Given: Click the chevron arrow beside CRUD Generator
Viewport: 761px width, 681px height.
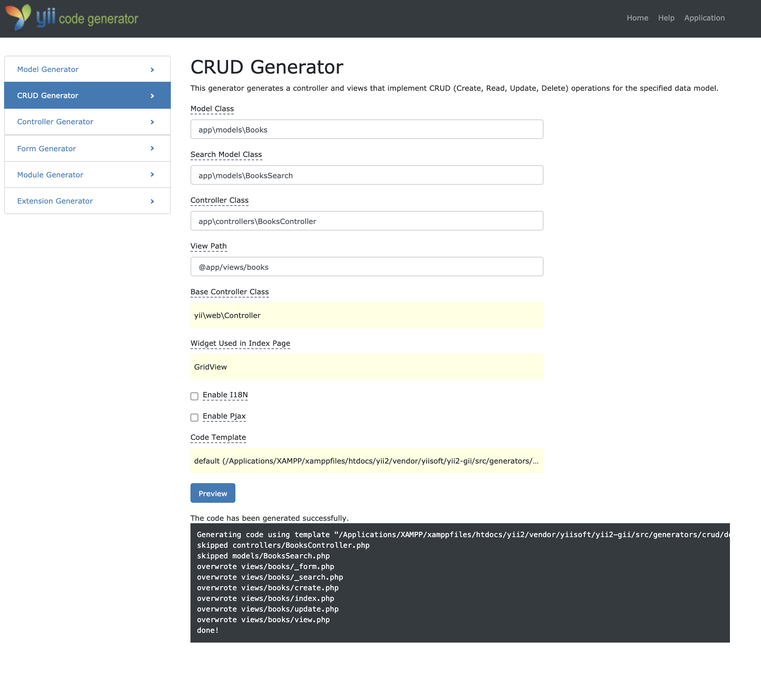Looking at the screenshot, I should [x=152, y=96].
